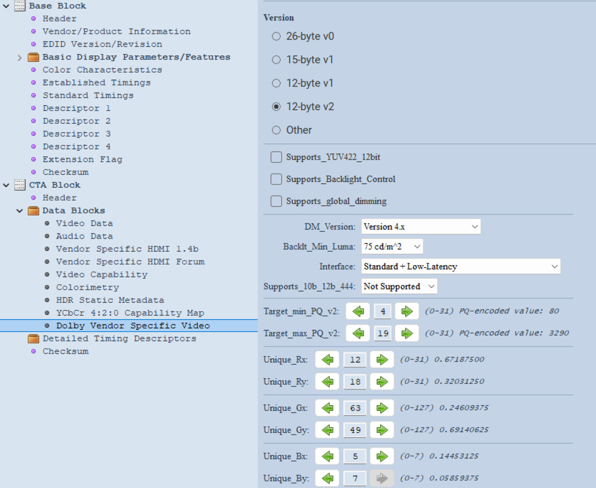Decrement Unique_Gy with green left arrow

327,430
